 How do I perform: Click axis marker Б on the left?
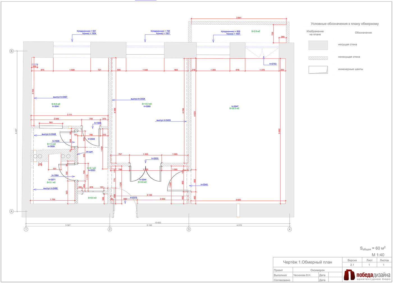[x=11, y=51]
